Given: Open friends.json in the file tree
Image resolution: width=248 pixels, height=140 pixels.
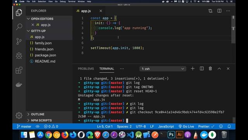Looking at the screenshot, I should [49, 49].
